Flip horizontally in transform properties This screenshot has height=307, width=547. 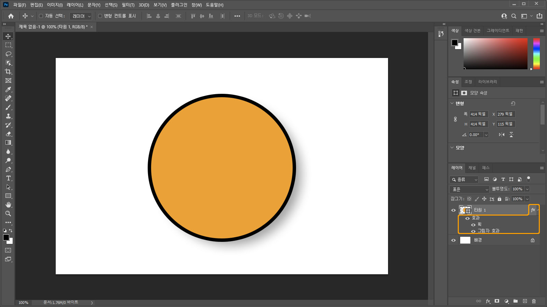(502, 135)
